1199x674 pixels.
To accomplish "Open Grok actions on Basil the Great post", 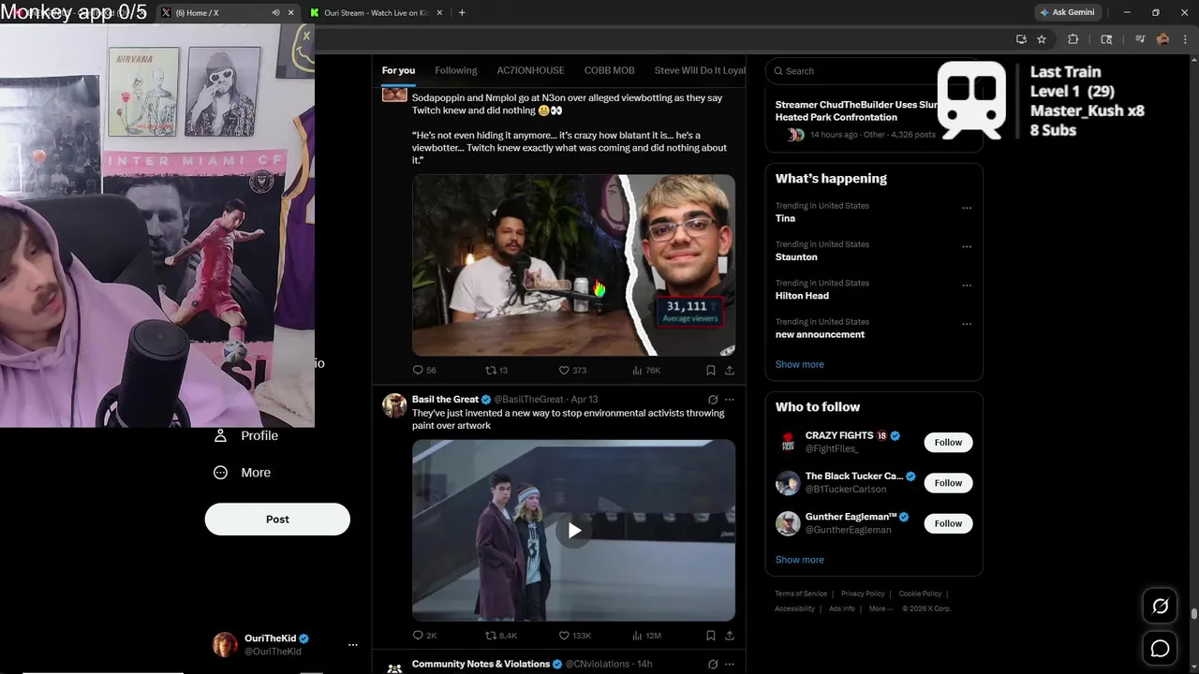I will [713, 400].
